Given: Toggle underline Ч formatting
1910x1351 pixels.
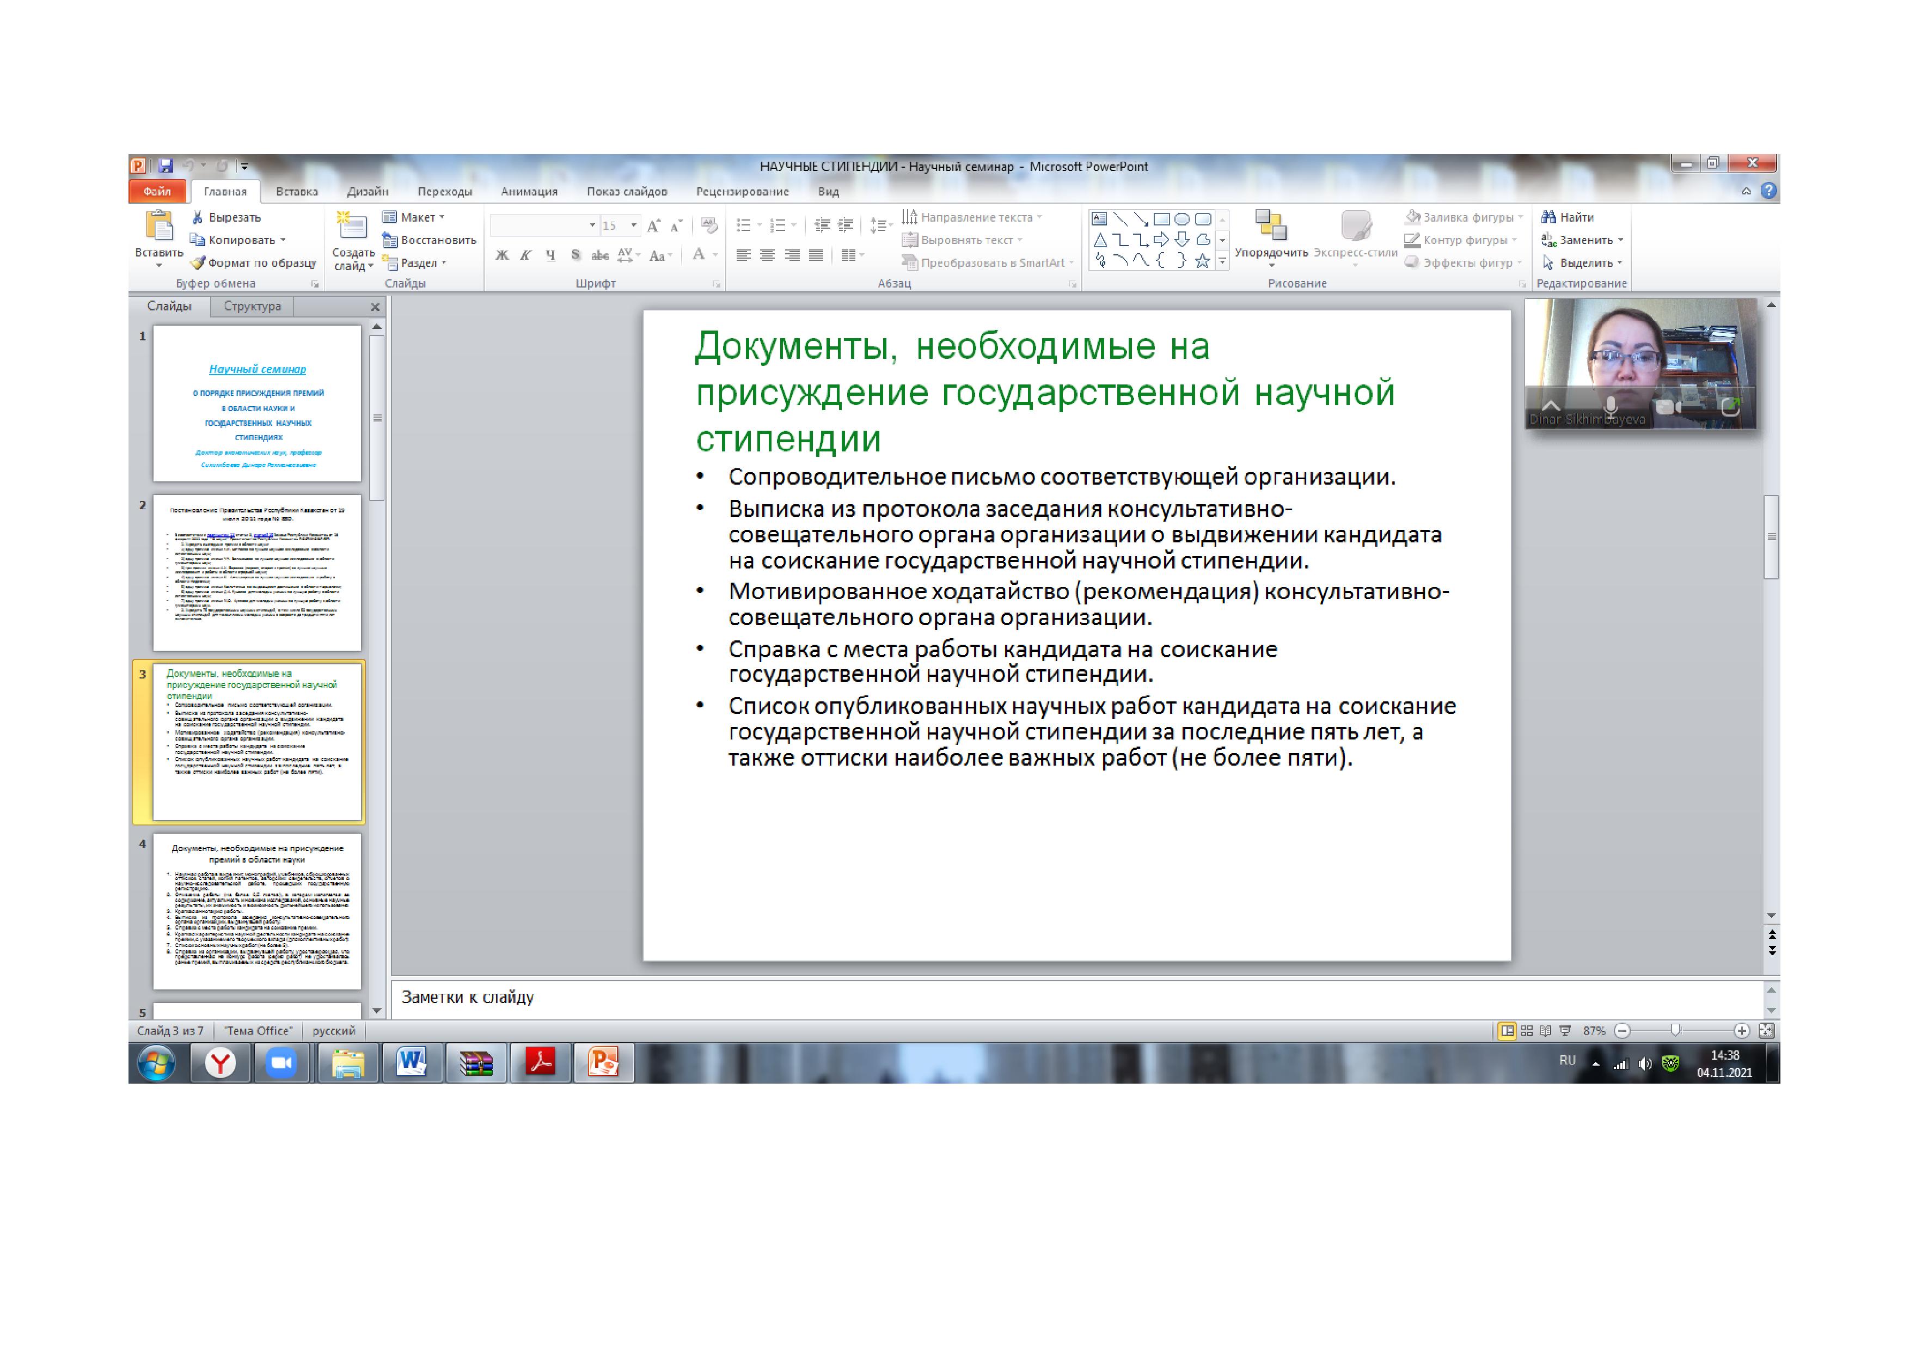Looking at the screenshot, I should [x=550, y=255].
